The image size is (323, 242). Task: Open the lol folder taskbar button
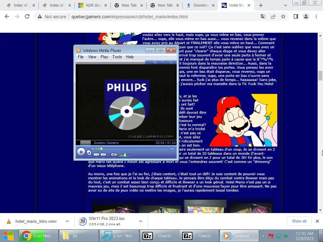point(79,236)
